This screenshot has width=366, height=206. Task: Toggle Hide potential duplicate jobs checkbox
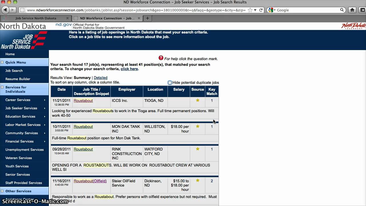click(x=170, y=82)
